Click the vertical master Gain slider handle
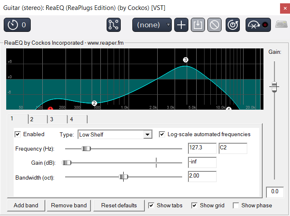 [x=274, y=87]
